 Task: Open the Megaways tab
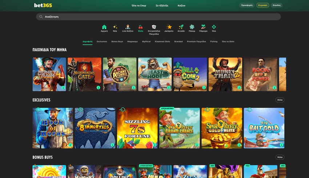[132, 41]
